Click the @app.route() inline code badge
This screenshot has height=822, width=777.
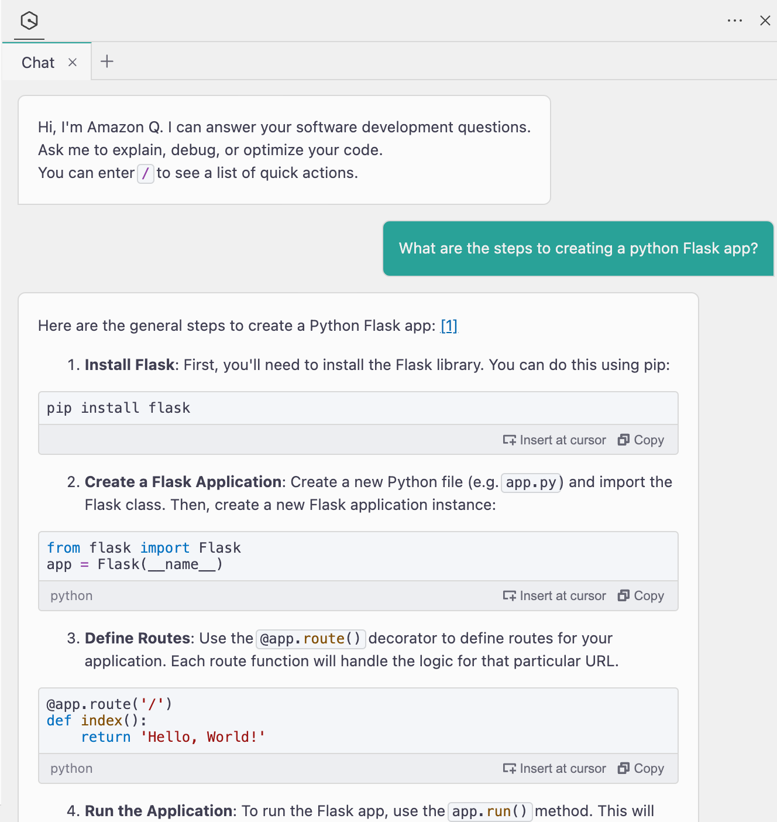pyautogui.click(x=311, y=639)
